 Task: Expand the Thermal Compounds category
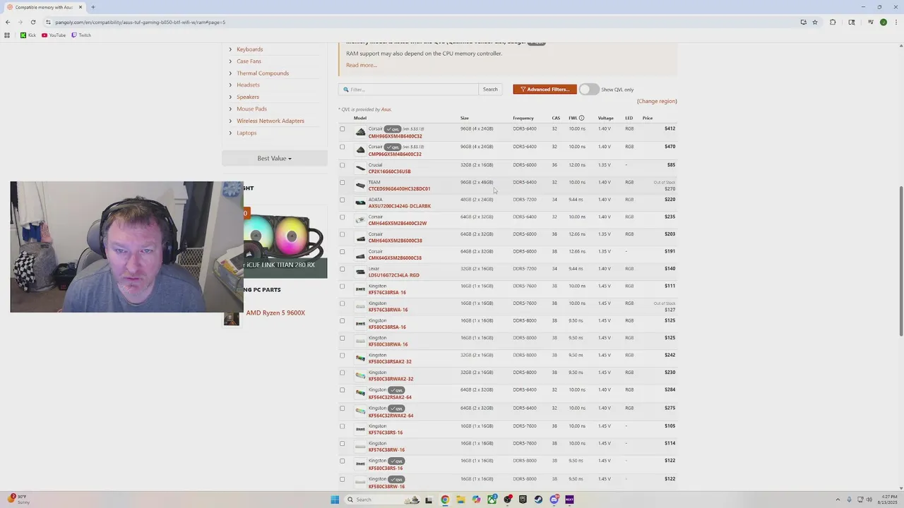click(x=263, y=73)
